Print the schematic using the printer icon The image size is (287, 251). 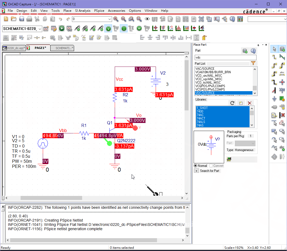[29, 19]
